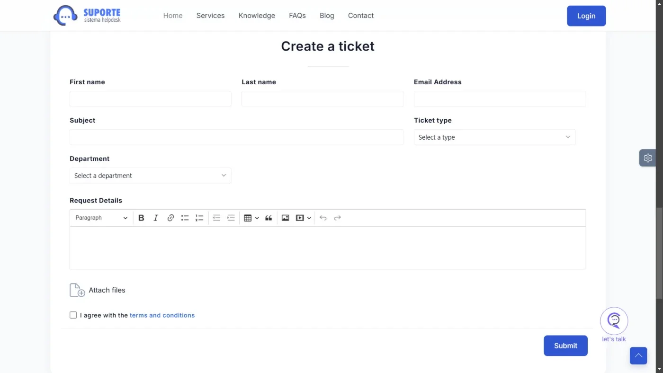This screenshot has height=373, width=663.
Task: Submit the ticket form
Action: [565, 346]
